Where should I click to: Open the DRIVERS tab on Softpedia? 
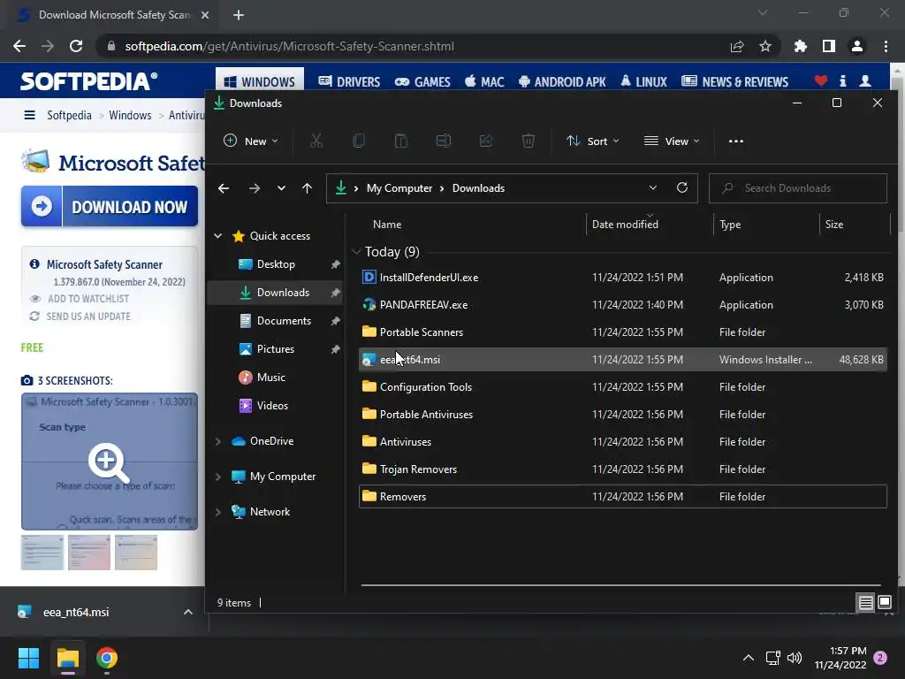(349, 81)
